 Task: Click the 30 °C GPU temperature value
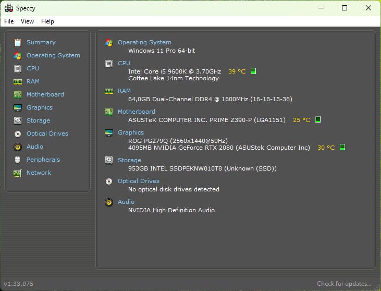(326, 148)
